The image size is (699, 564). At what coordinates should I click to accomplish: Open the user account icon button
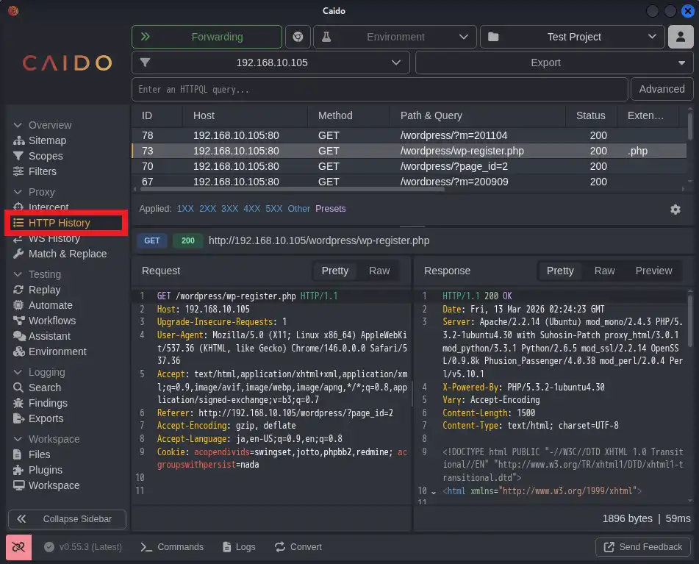click(681, 37)
